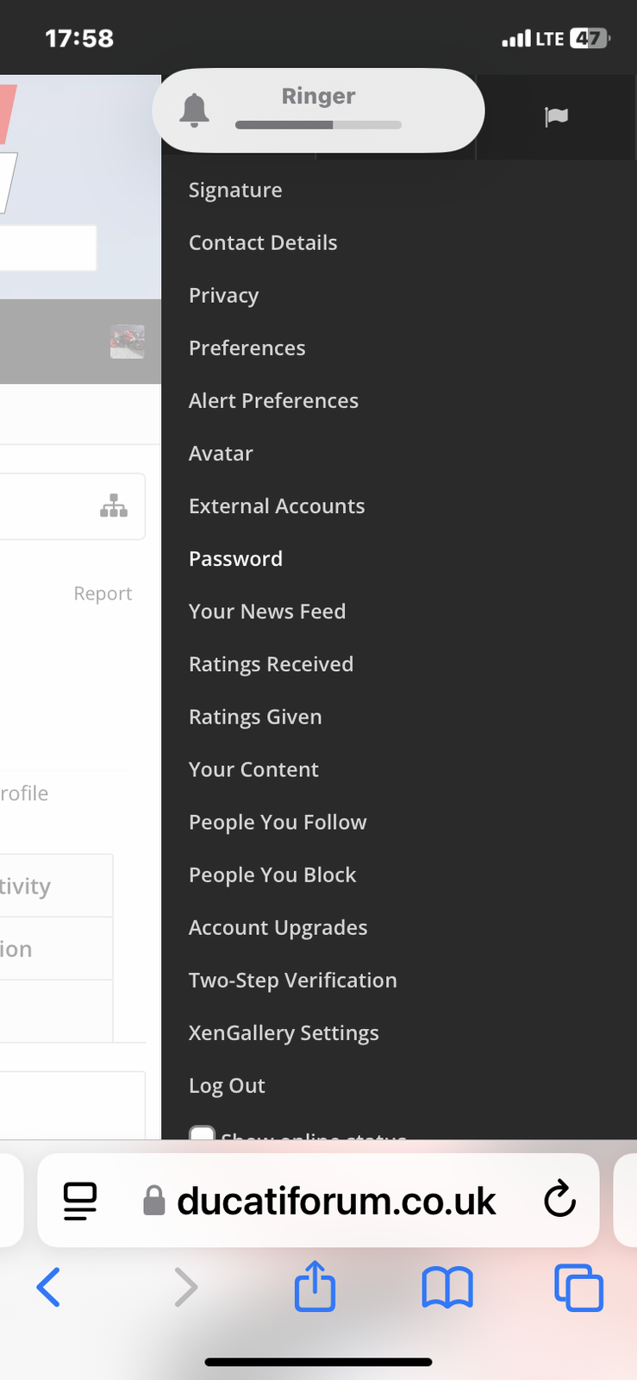This screenshot has height=1380, width=637.
Task: Tap the flag alerts icon
Action: (557, 116)
